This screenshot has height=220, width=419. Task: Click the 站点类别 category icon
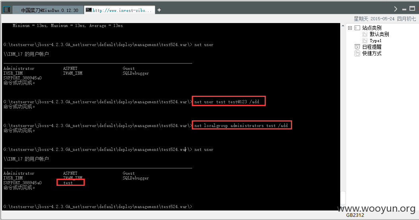coord(357,28)
